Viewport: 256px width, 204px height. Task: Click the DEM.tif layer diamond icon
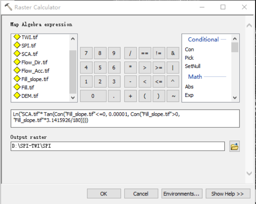(x=17, y=96)
